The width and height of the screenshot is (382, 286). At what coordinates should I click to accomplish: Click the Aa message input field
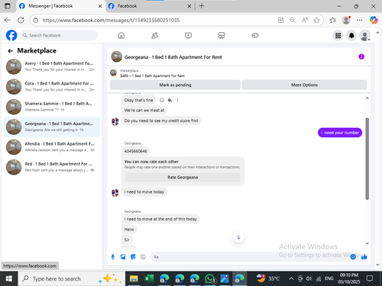250,257
